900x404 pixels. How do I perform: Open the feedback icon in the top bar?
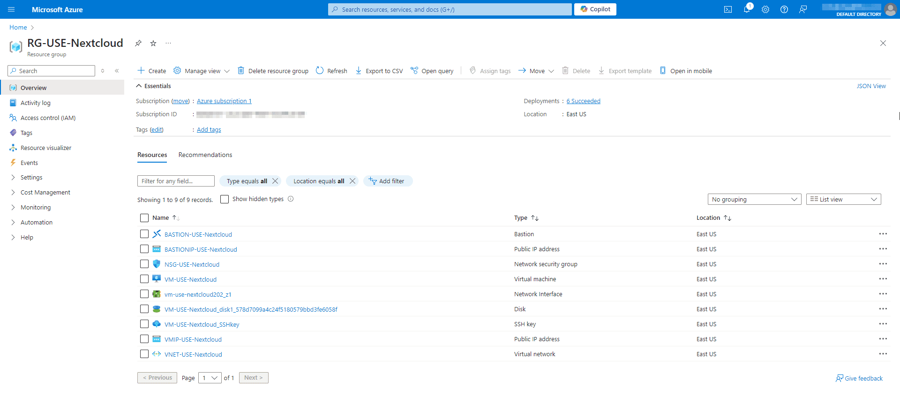pyautogui.click(x=803, y=9)
